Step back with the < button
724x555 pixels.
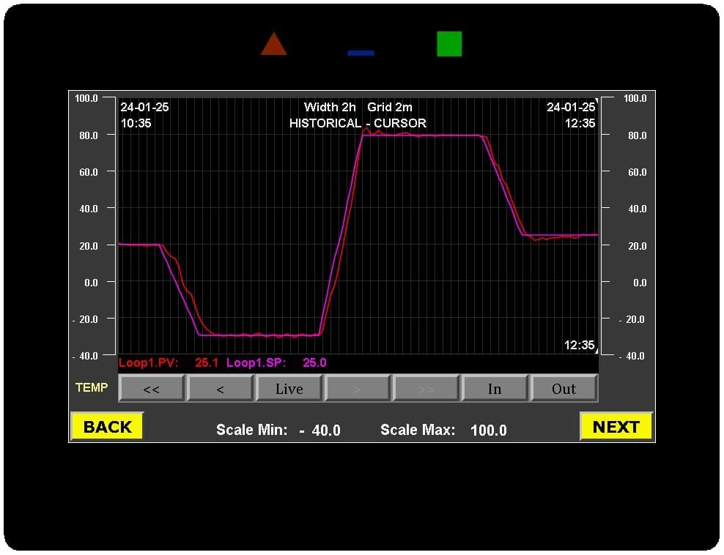[221, 389]
